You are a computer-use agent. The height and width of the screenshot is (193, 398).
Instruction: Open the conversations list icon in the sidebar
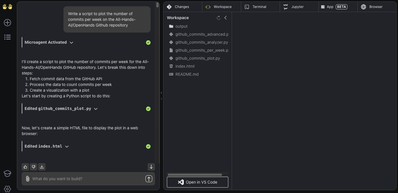pos(7,37)
